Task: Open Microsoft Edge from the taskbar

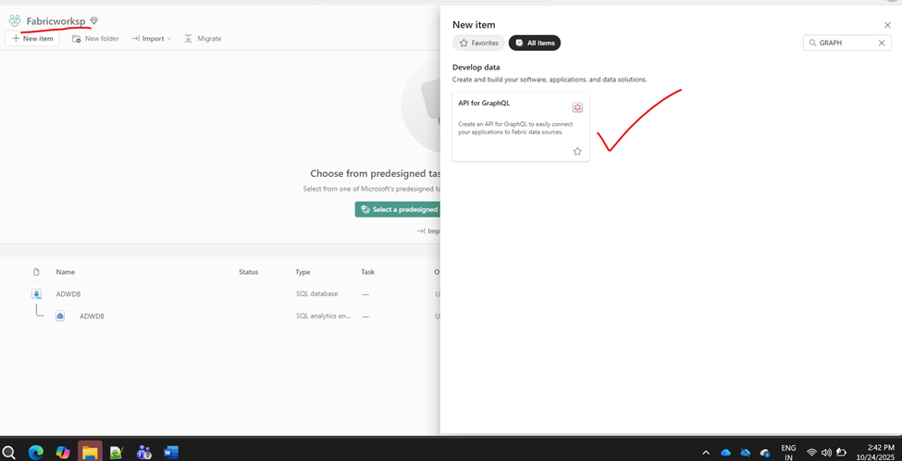Action: coord(36,452)
